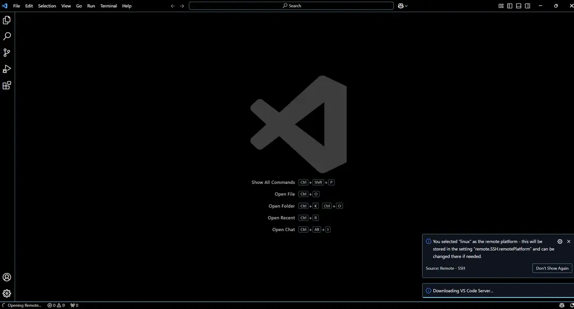Viewport: 574px width, 309px height.
Task: Open the Customize Layout icon
Action: tap(501, 6)
